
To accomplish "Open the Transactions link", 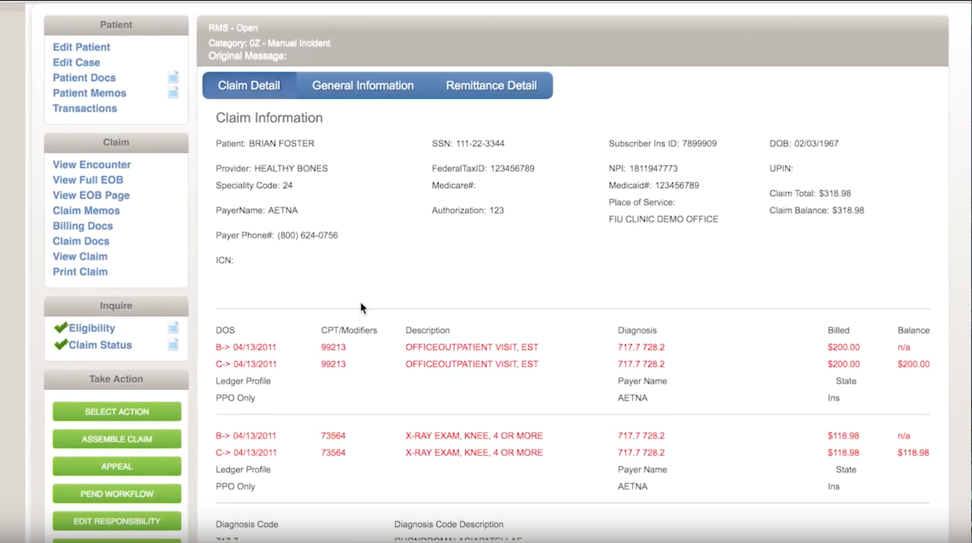I will point(85,108).
